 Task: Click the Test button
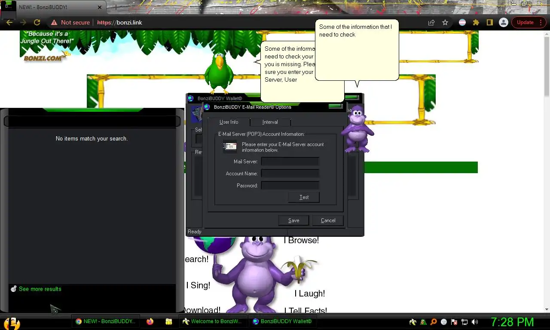pos(304,197)
